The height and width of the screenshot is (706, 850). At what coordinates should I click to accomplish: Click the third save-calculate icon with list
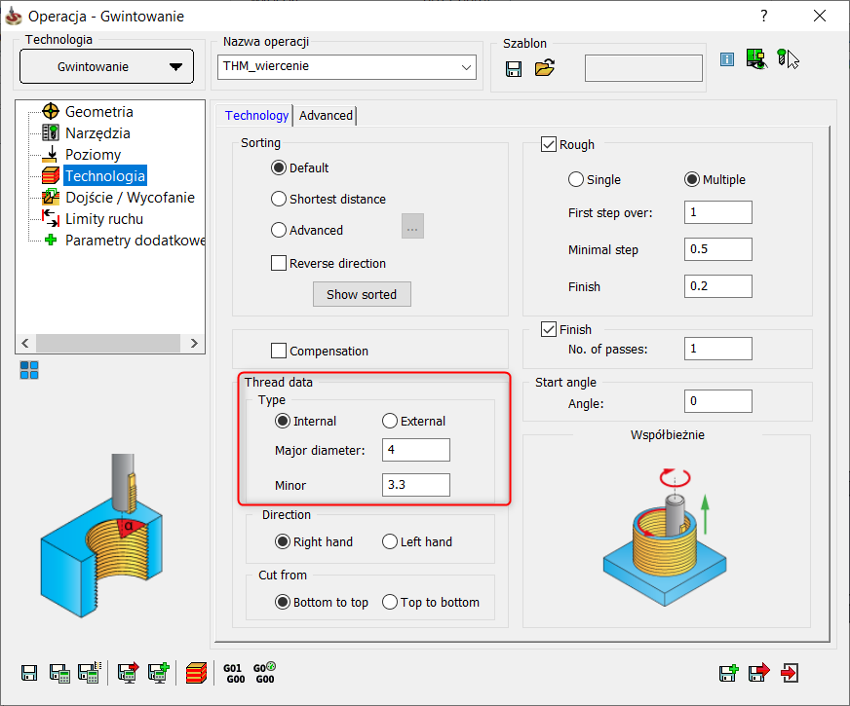coord(90,673)
